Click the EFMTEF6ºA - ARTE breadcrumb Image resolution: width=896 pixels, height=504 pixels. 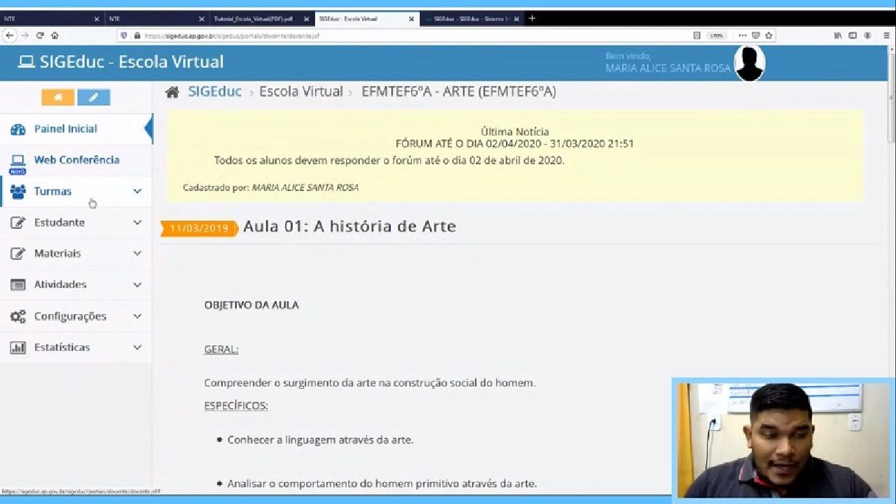tap(459, 92)
